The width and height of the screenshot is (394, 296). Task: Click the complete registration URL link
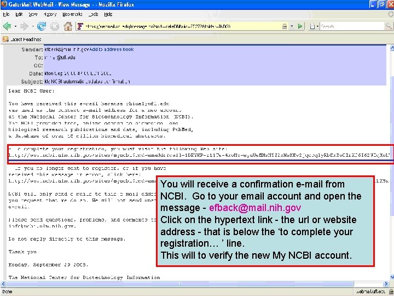pos(199,155)
